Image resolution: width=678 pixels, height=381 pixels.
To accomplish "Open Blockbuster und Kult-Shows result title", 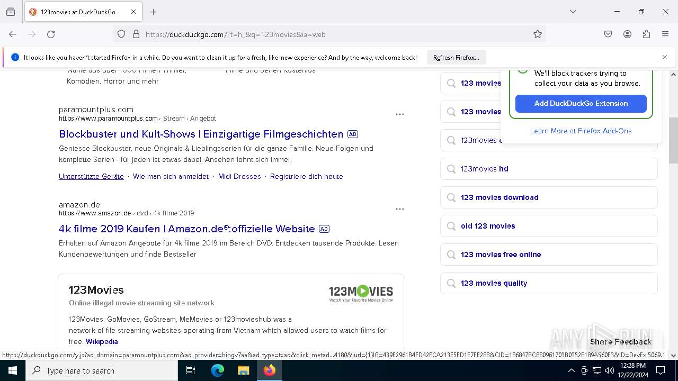I will (x=201, y=134).
